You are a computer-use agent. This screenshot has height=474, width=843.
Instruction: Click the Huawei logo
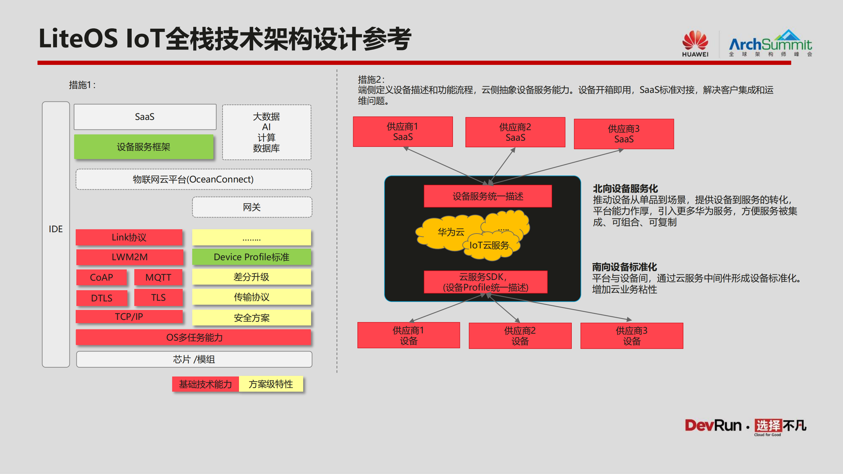pos(695,43)
